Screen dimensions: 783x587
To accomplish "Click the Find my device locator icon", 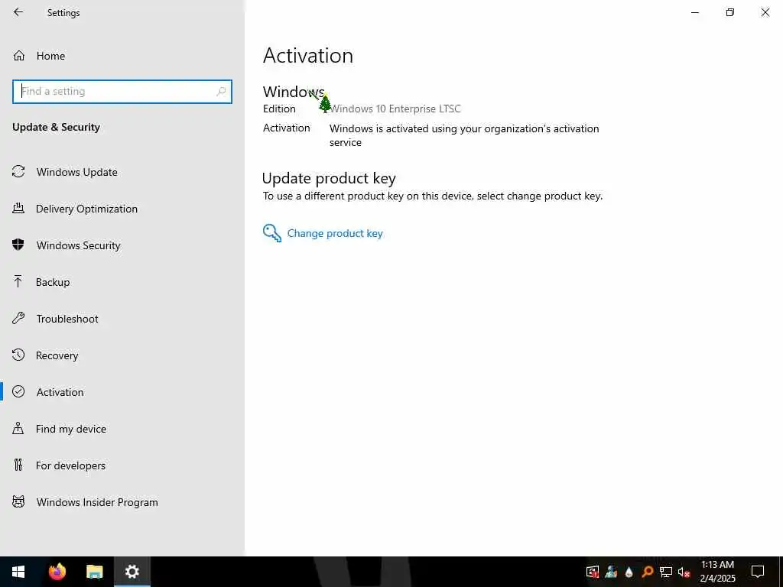I will point(18,428).
